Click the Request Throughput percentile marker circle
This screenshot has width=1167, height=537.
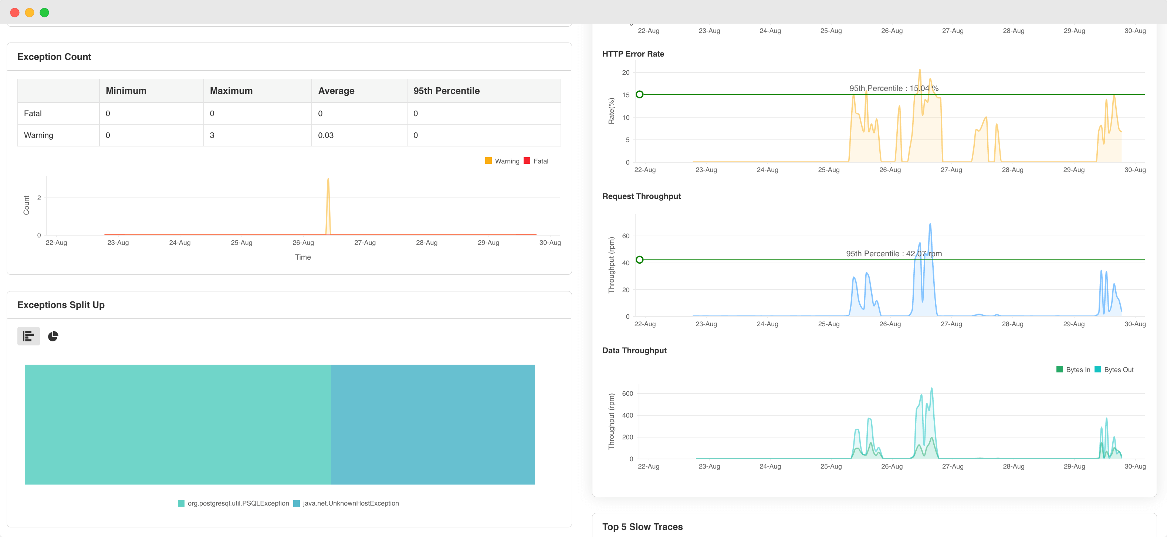click(639, 260)
